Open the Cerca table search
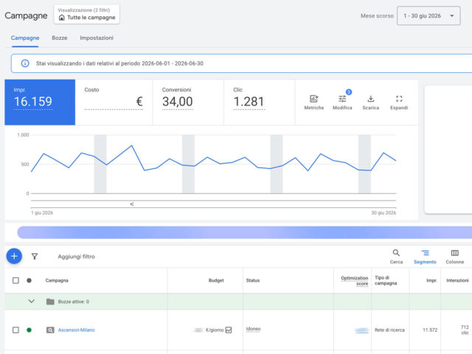 click(396, 257)
